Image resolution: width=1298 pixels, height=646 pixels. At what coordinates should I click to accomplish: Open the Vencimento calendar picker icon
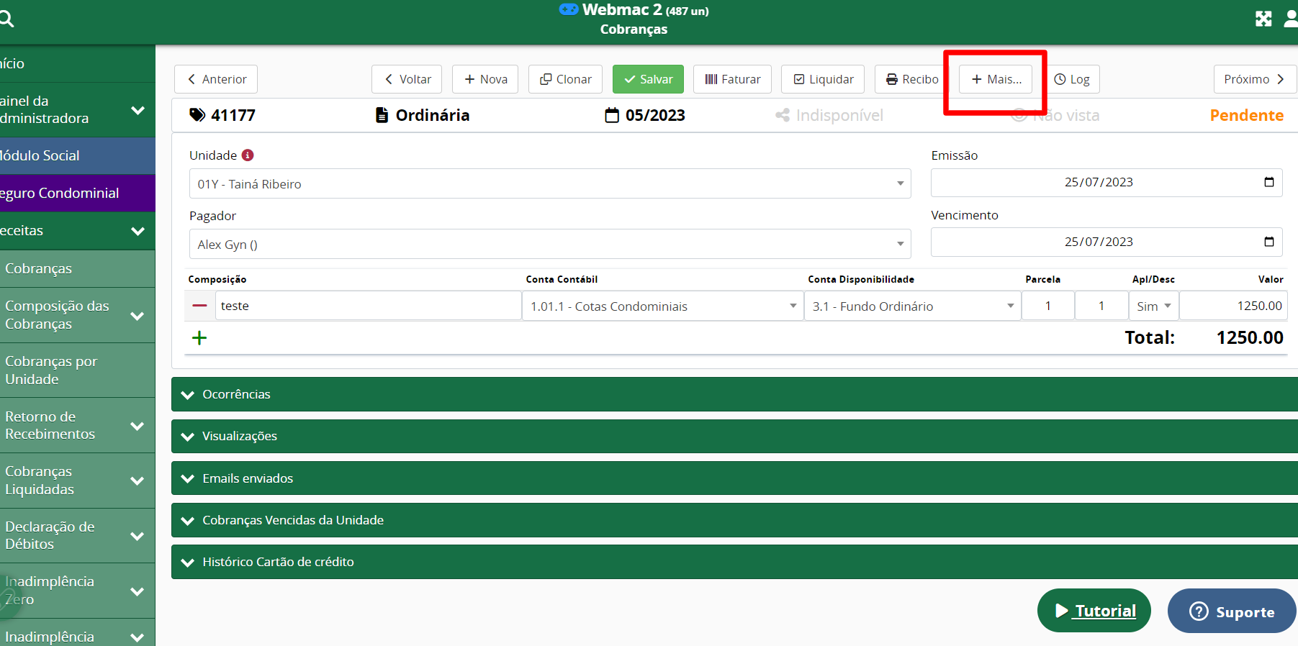click(x=1268, y=242)
